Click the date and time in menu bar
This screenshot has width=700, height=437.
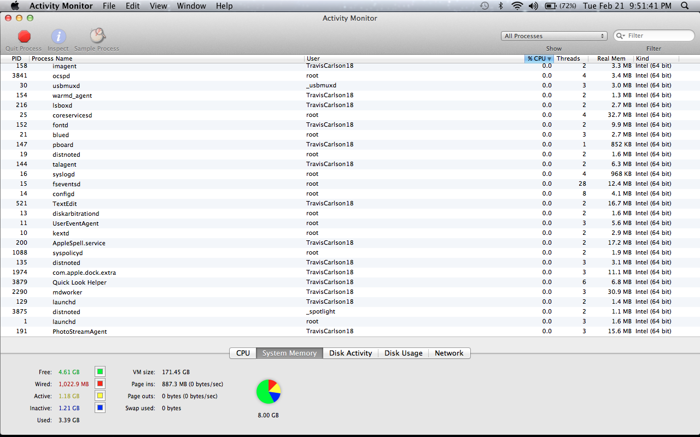627,6
